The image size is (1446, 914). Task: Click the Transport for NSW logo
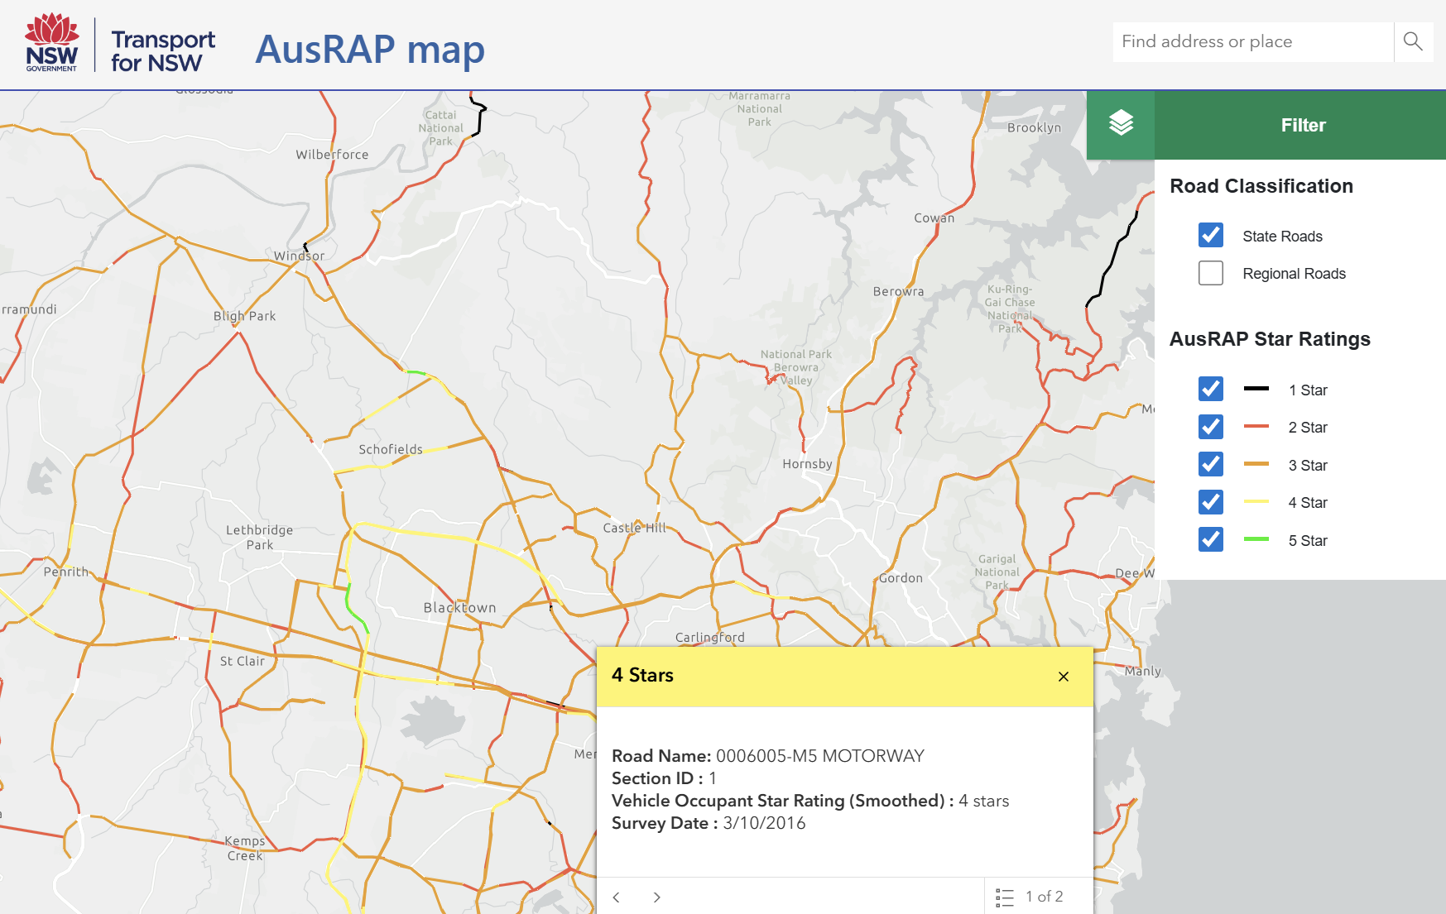[163, 50]
